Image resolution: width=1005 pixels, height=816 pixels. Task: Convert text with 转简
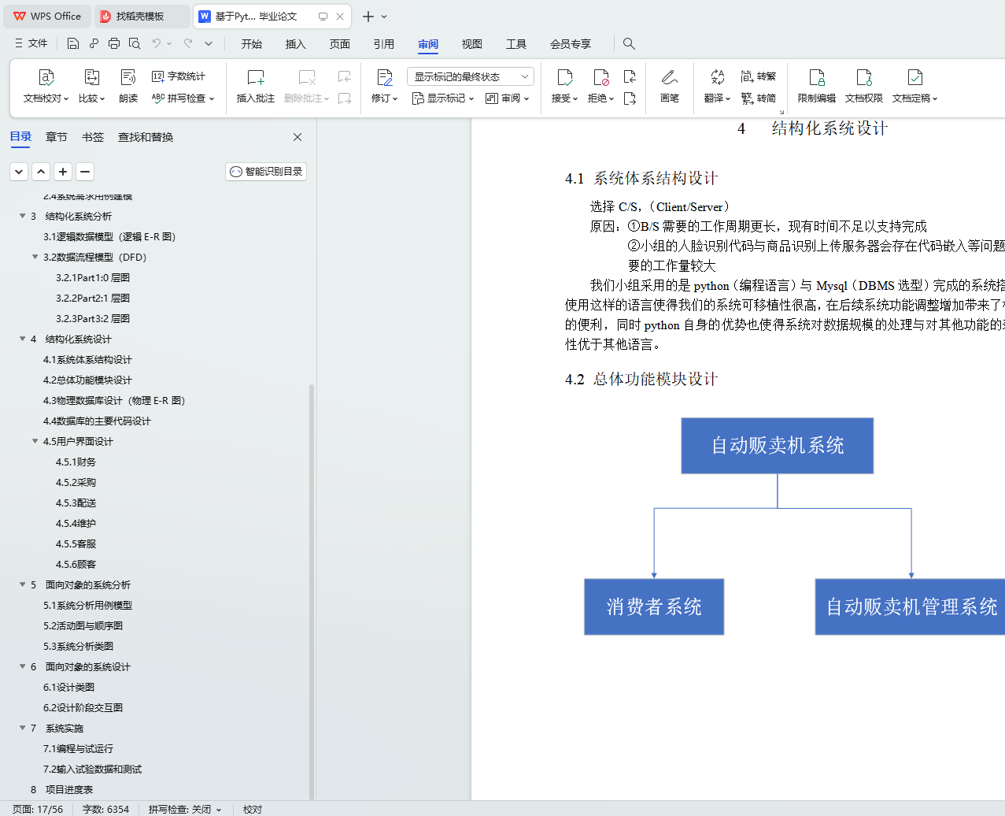click(759, 98)
